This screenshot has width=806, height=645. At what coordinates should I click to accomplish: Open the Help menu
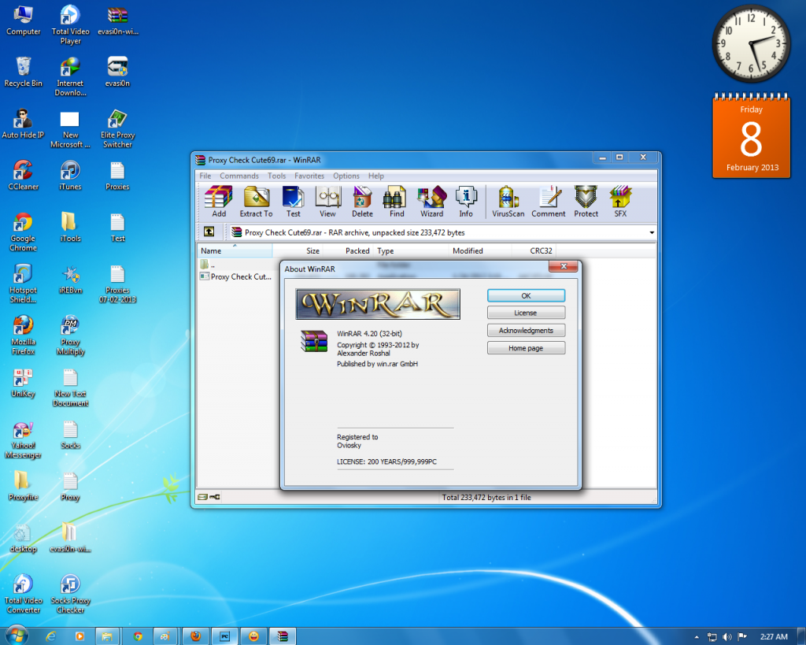(375, 176)
